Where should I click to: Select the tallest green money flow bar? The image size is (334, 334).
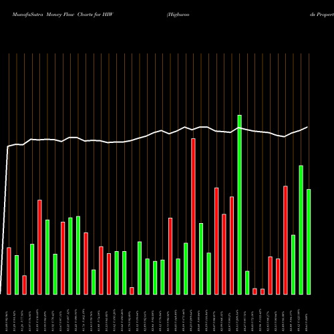(x=240, y=205)
